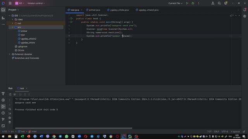Open Run panel more-actions ellipsis

click(29, 94)
